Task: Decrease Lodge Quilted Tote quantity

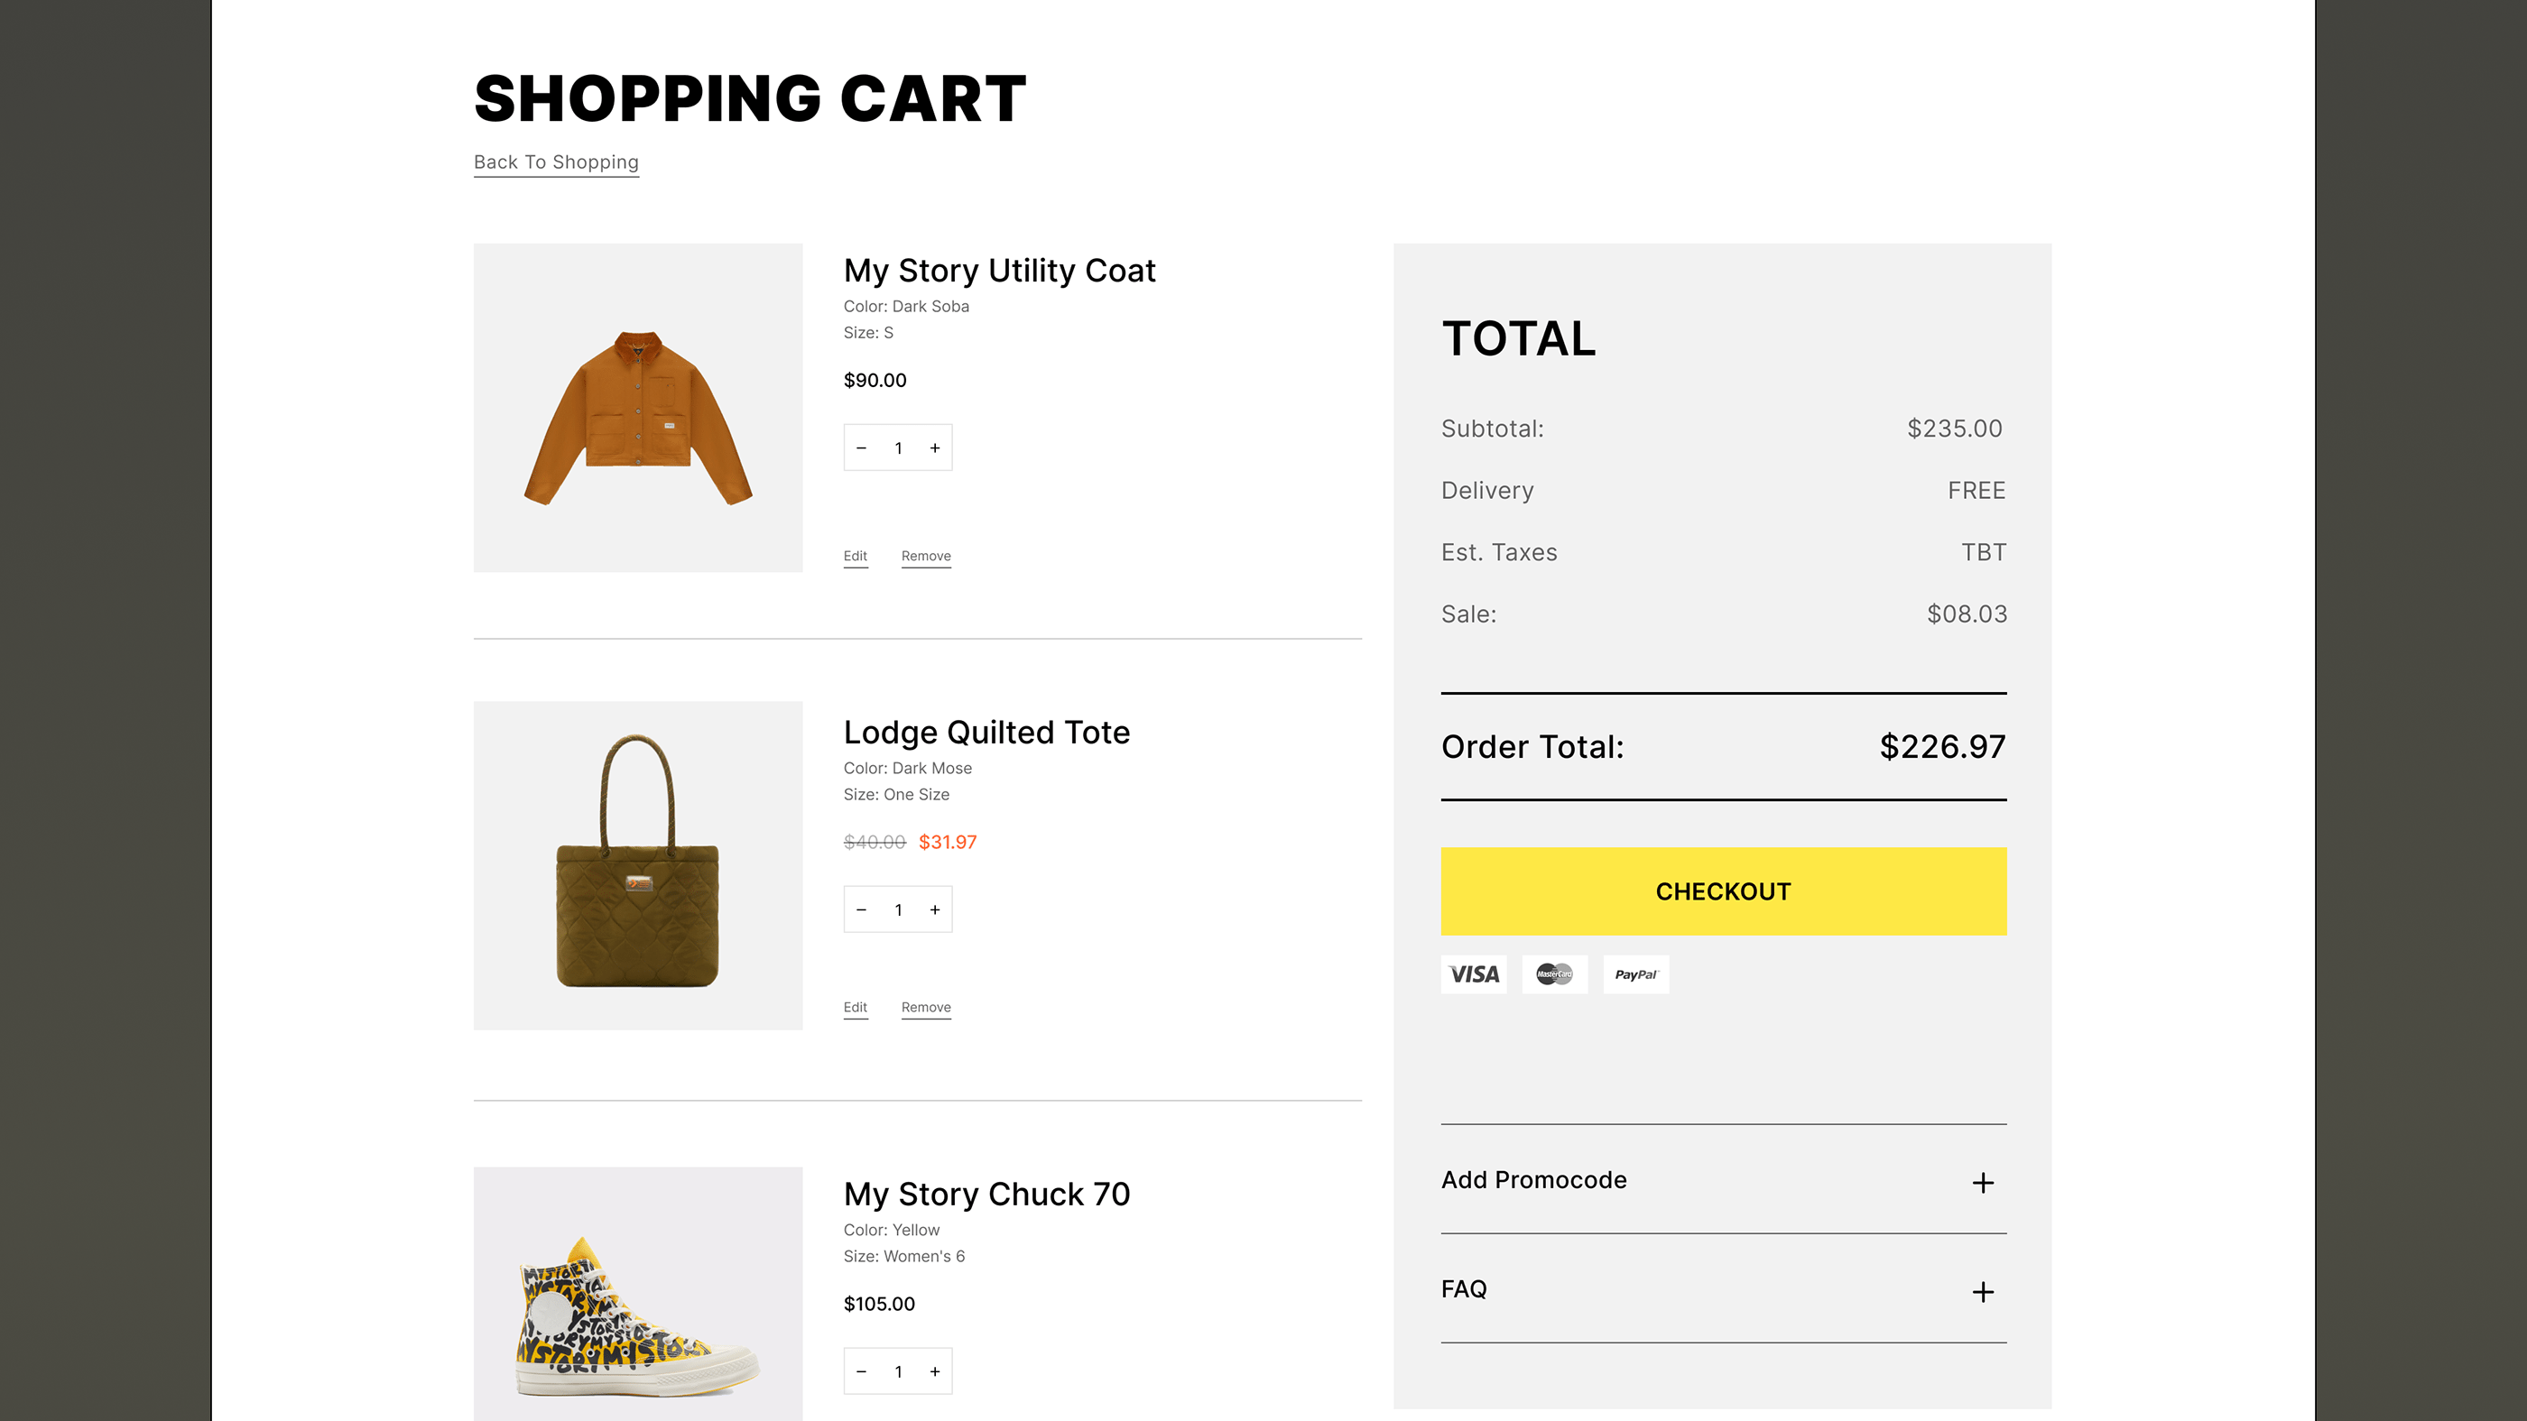Action: click(x=861, y=910)
